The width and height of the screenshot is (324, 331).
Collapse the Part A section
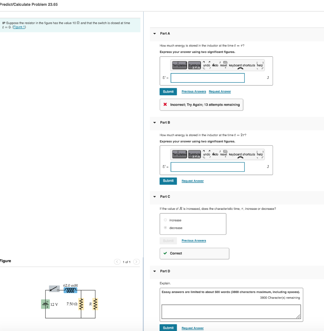[x=154, y=33]
